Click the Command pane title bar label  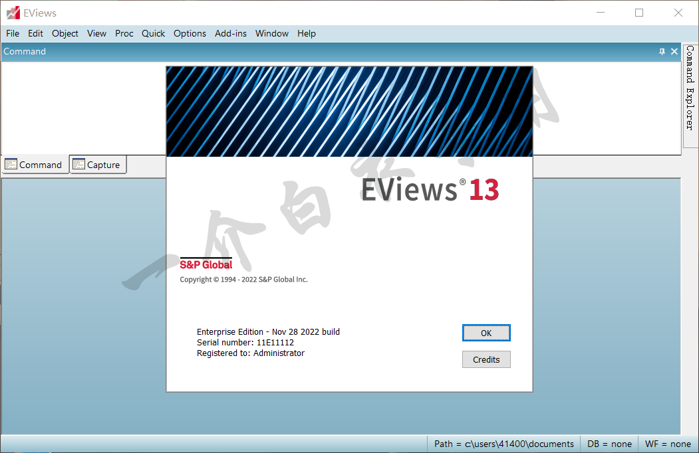point(25,51)
